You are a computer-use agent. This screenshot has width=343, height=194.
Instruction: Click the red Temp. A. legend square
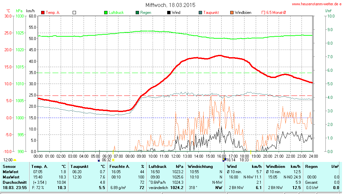(x=43, y=13)
